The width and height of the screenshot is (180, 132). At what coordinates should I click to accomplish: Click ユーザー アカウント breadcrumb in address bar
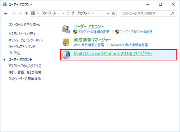pyautogui.click(x=78, y=13)
